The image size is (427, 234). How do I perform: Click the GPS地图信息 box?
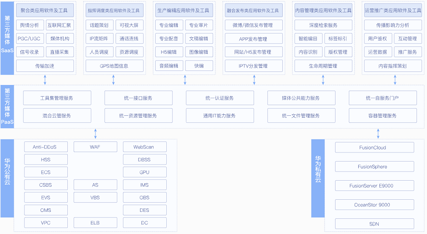tap(115, 66)
